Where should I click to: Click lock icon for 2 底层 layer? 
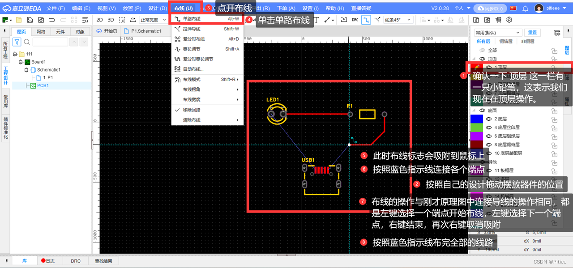point(554,119)
